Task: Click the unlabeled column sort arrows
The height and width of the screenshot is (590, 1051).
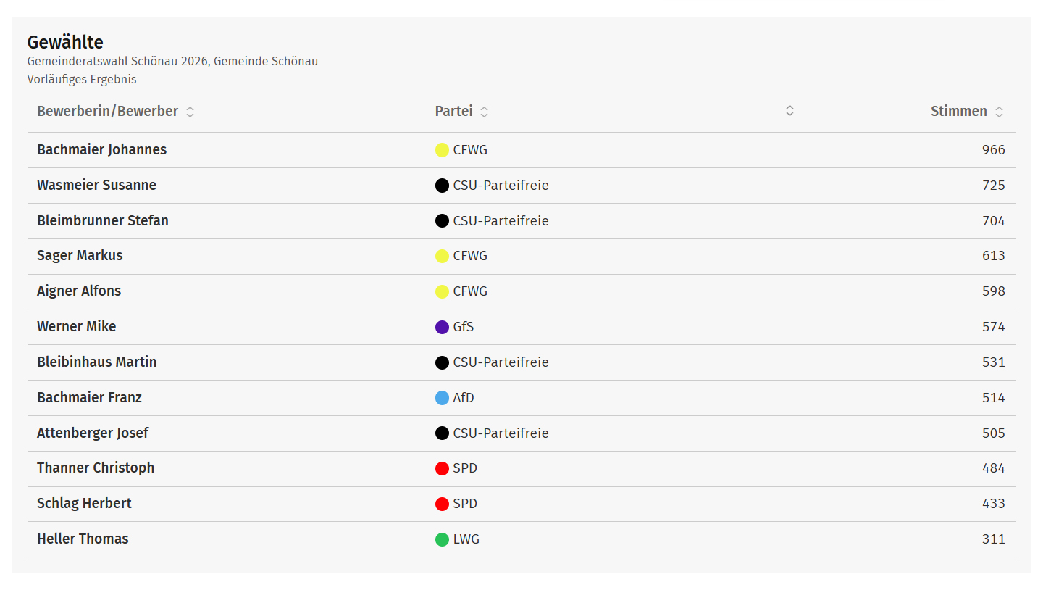Action: 790,111
